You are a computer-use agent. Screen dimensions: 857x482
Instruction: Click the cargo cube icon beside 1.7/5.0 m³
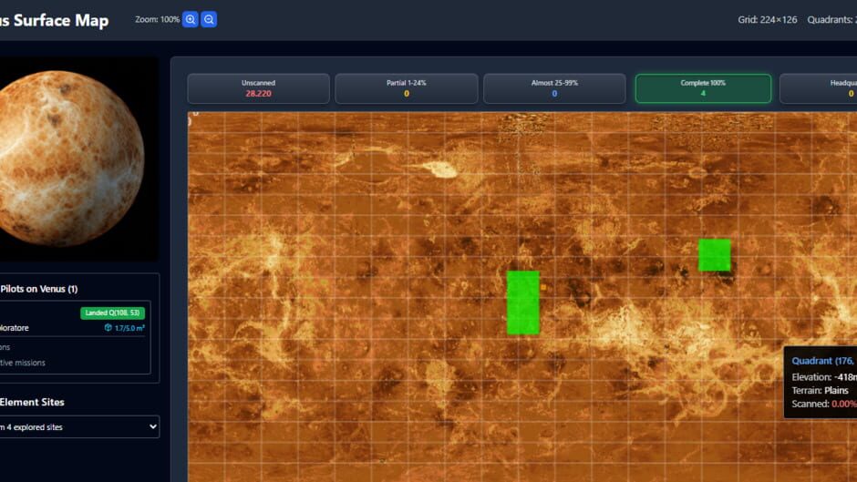(108, 328)
